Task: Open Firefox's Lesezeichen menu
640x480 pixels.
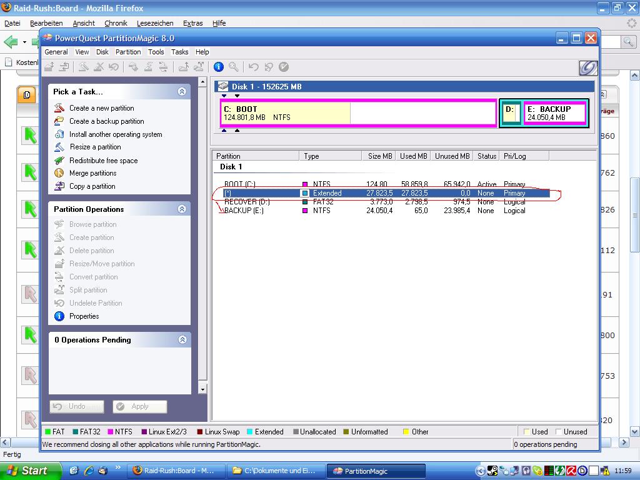Action: (x=155, y=23)
